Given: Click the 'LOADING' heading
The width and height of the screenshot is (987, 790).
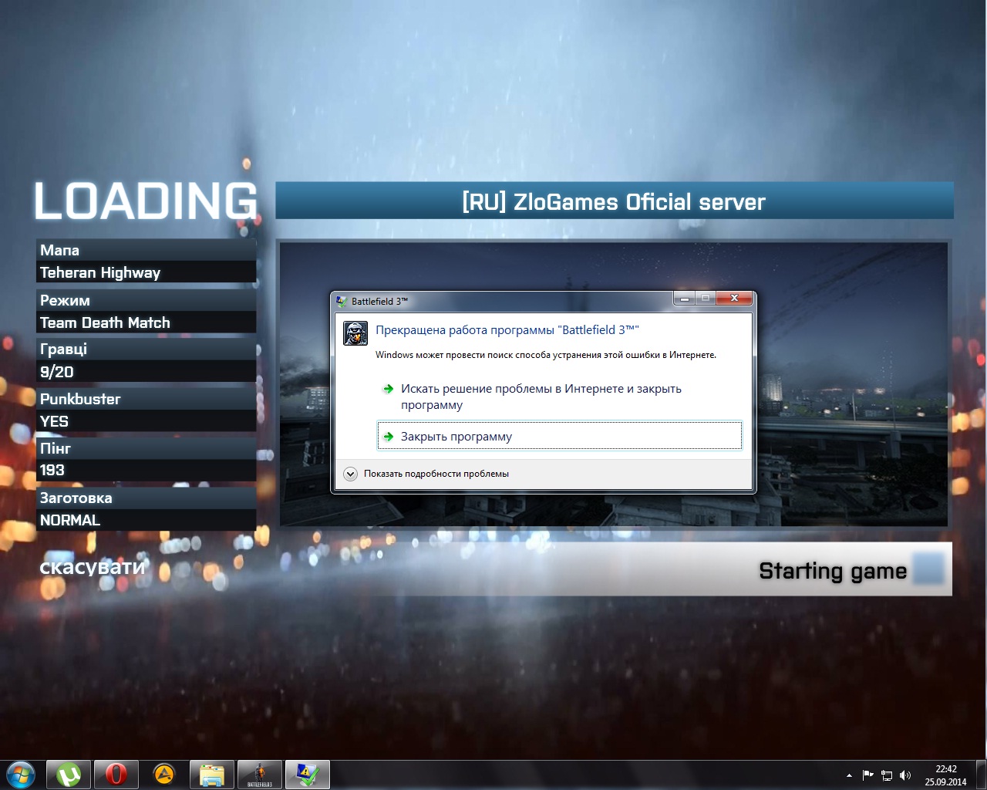Looking at the screenshot, I should click(146, 201).
